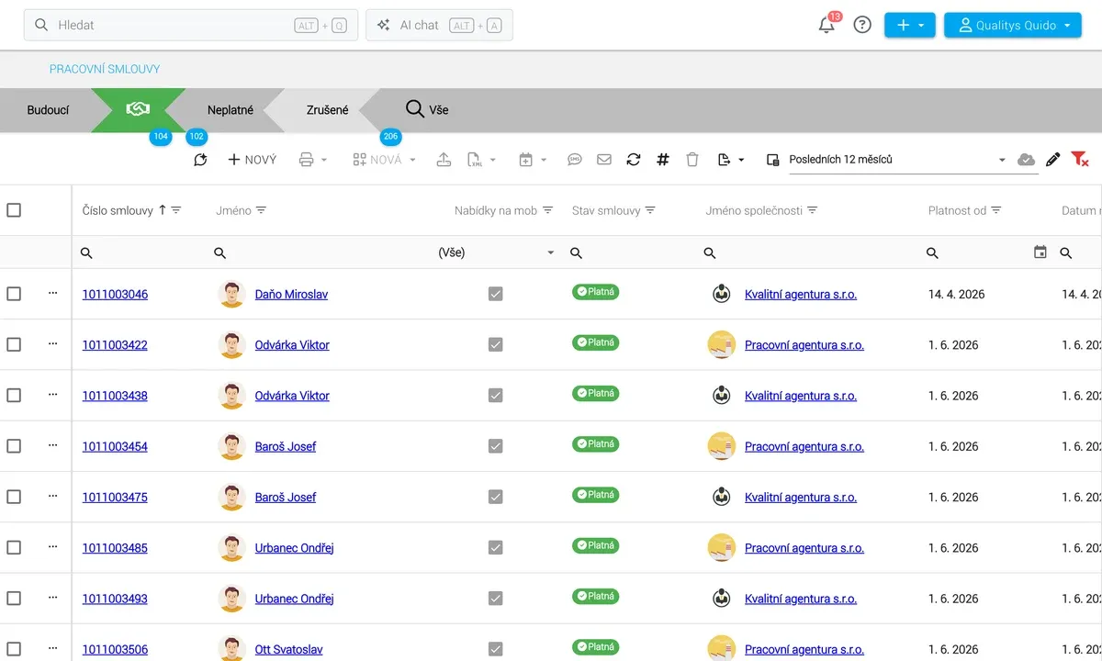1102x661 pixels.
Task: Select the row checkbox for contract 1011003046
Action: pos(14,294)
